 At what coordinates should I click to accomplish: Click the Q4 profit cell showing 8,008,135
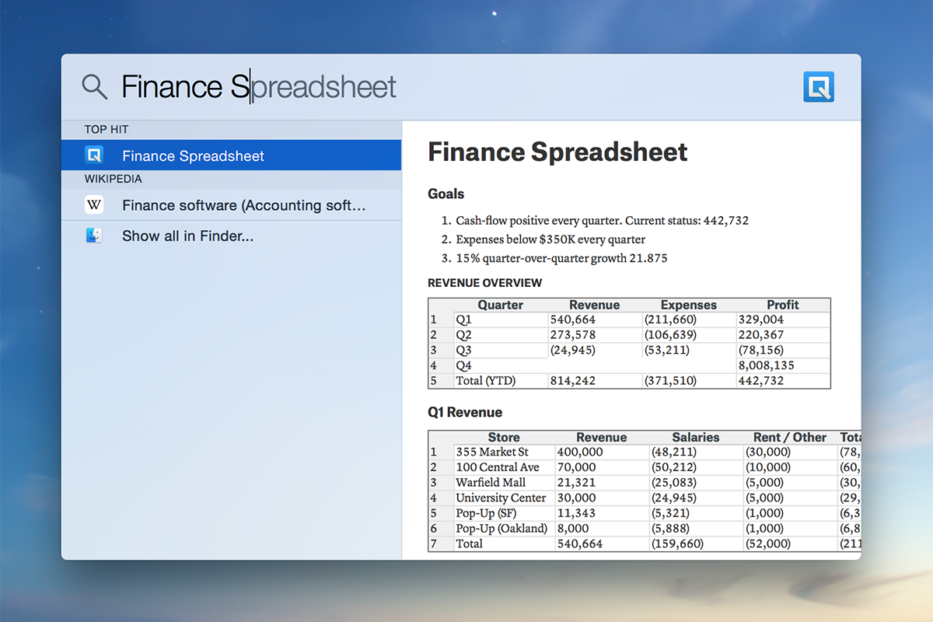(x=767, y=365)
